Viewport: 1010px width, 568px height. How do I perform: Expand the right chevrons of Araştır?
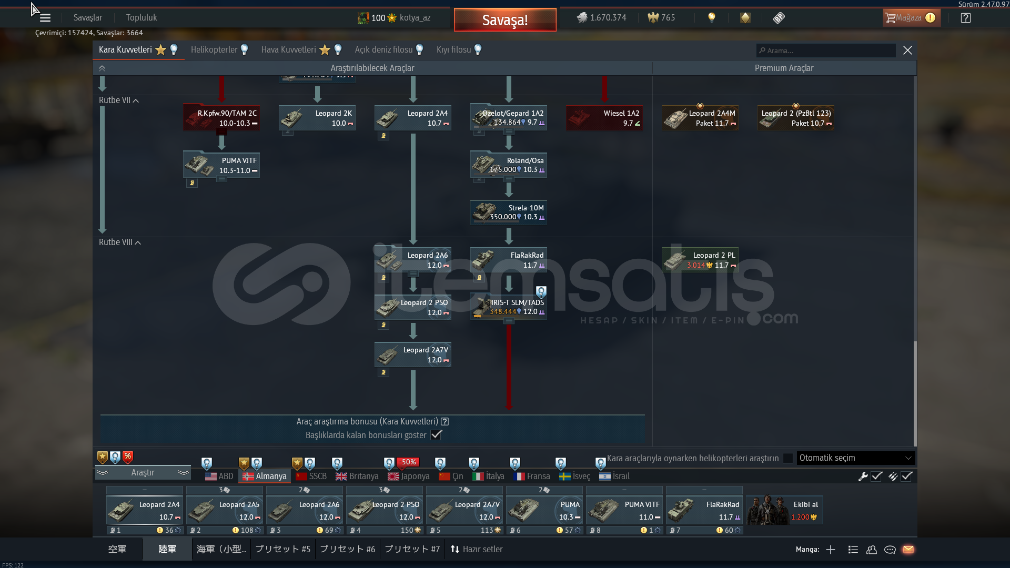point(184,472)
